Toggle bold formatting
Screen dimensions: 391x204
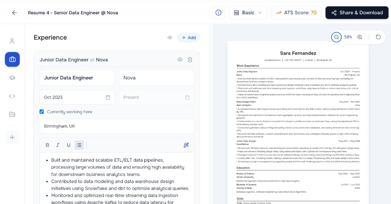coord(47,145)
